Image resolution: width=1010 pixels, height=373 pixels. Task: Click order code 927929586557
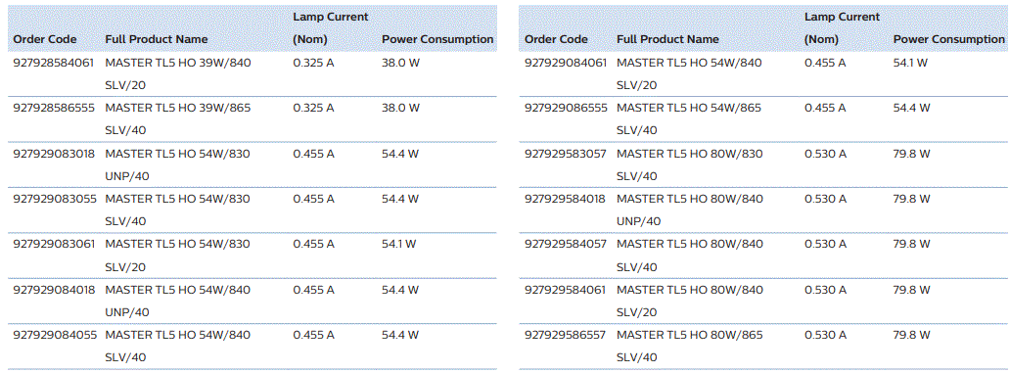click(565, 335)
